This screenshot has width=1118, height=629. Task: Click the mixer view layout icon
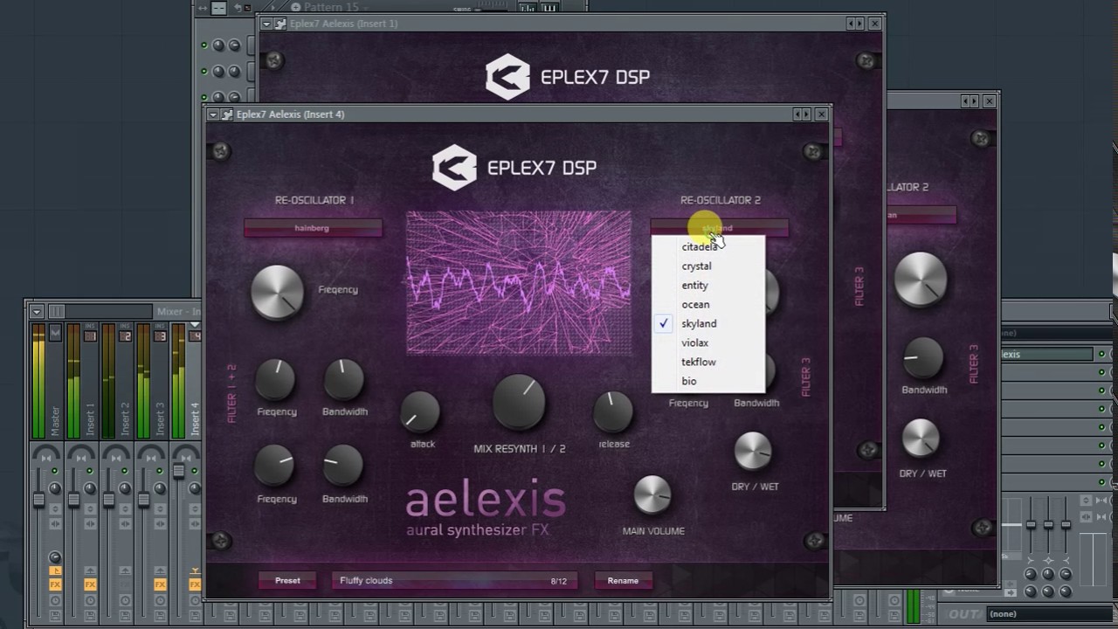(x=57, y=311)
